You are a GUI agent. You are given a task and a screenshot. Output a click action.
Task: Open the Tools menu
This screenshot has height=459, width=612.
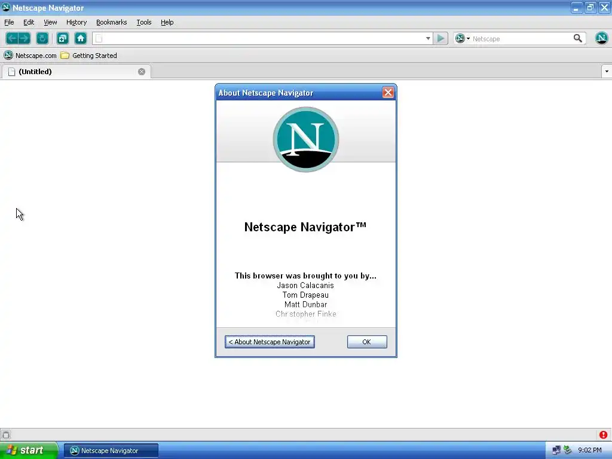[x=144, y=22]
